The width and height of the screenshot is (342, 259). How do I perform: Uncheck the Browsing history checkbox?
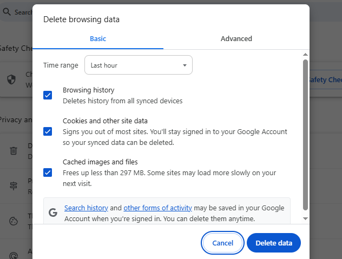[x=48, y=95]
